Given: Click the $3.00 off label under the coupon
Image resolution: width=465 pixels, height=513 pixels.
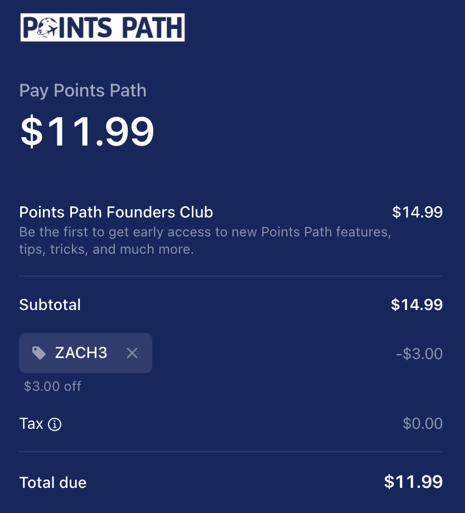Looking at the screenshot, I should pyautogui.click(x=52, y=386).
